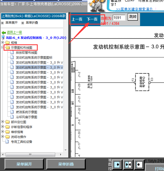Click the 说明与操作 folder label
The image size is (164, 171).
[18, 137]
